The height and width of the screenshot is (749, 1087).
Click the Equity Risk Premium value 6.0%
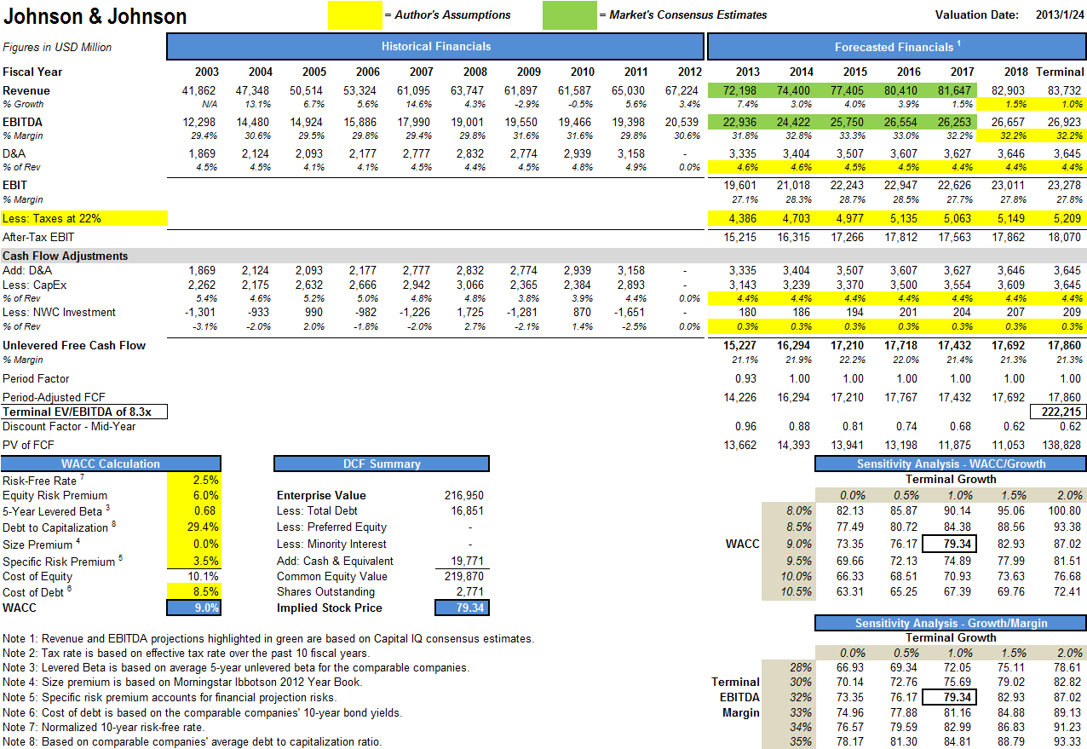(195, 495)
